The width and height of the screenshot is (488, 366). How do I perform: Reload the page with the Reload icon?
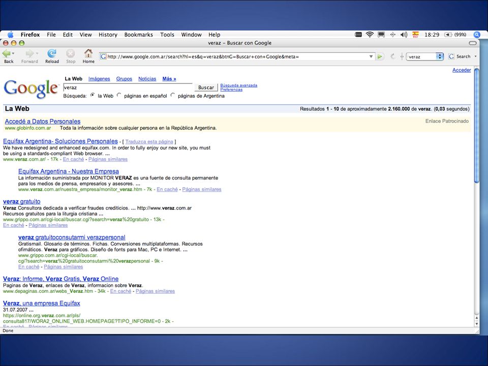[x=52, y=53]
